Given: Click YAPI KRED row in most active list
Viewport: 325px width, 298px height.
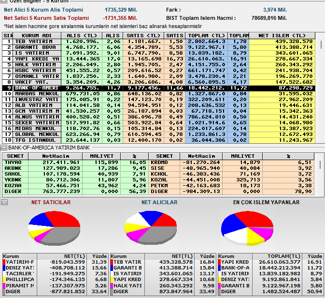Looking at the screenshot, I should click(x=270, y=262).
